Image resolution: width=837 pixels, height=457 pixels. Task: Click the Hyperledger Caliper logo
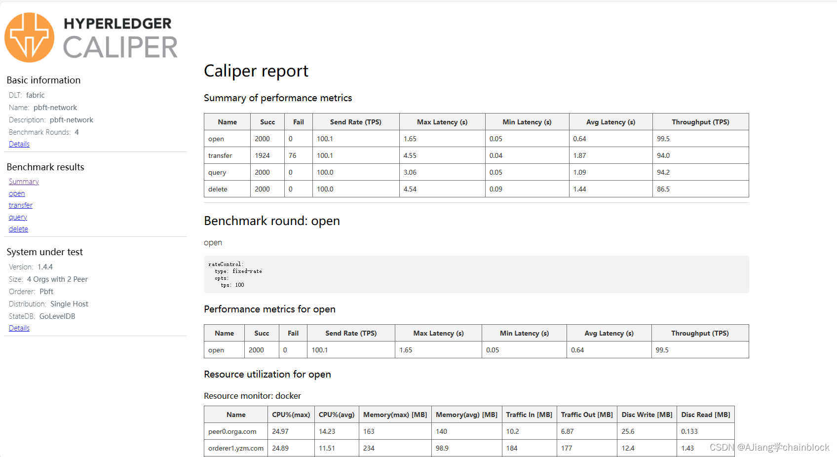click(91, 38)
